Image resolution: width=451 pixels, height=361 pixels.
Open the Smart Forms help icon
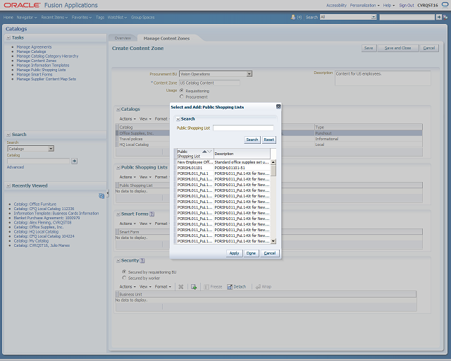[x=152, y=214]
